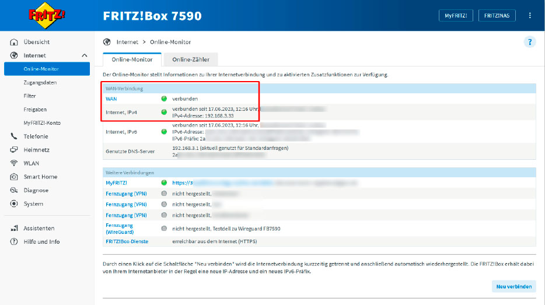Screen dimensions: 545x305
Task: Click the 'FRITZ!Box 7590' title
Action: (152, 16)
